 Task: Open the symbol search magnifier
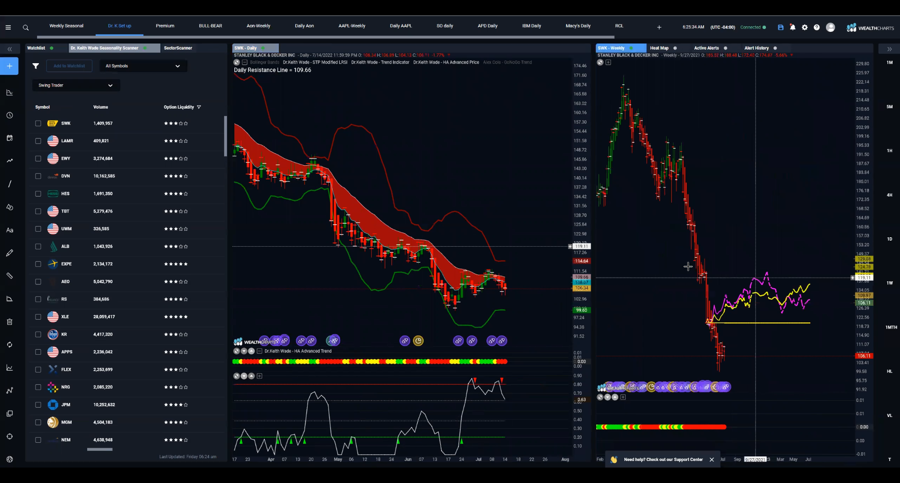tap(26, 28)
